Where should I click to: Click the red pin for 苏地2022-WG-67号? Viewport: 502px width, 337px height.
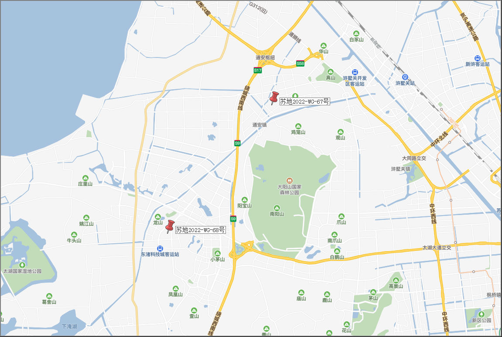coord(274,98)
